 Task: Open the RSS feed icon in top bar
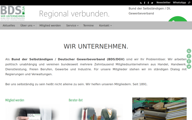tap(141, 3)
